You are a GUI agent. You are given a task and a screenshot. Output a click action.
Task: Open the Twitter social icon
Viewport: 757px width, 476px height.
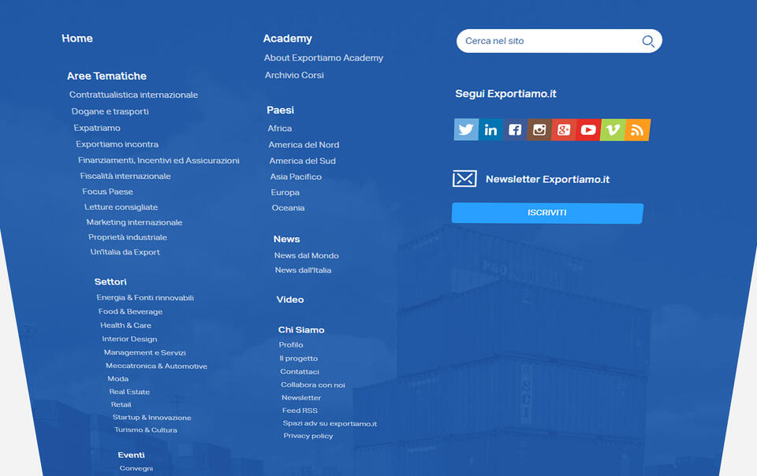tap(466, 129)
